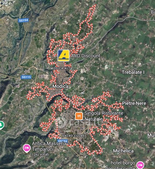Image resolution: width=155 pixels, height=169 pixels.
Task: Click the I più votati subtitle
Action: [41, 154]
